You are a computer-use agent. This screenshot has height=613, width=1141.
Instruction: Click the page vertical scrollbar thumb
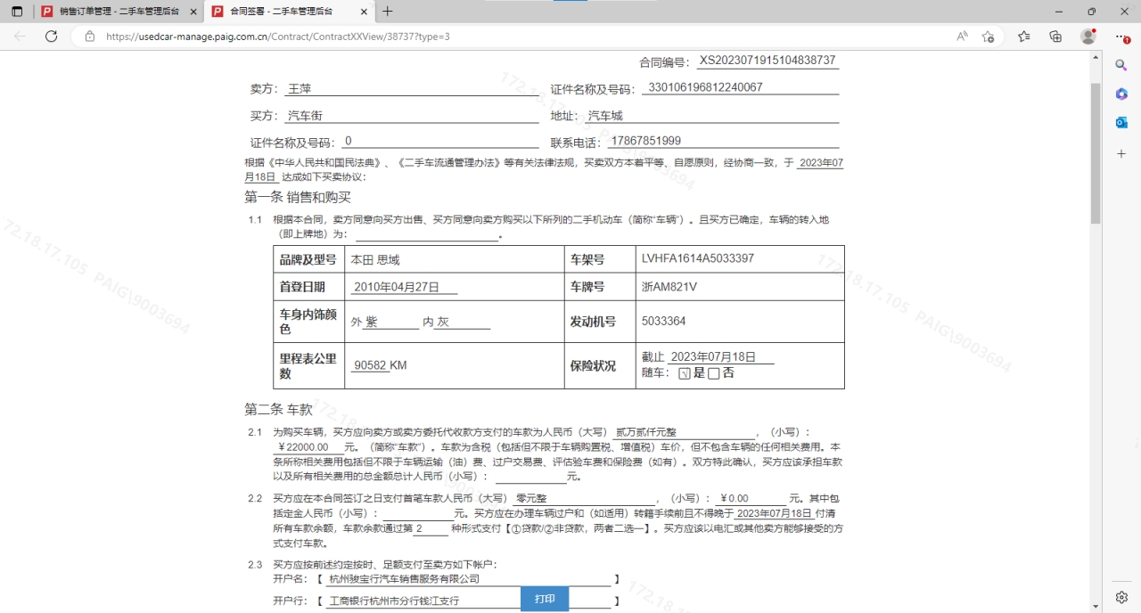(1096, 151)
